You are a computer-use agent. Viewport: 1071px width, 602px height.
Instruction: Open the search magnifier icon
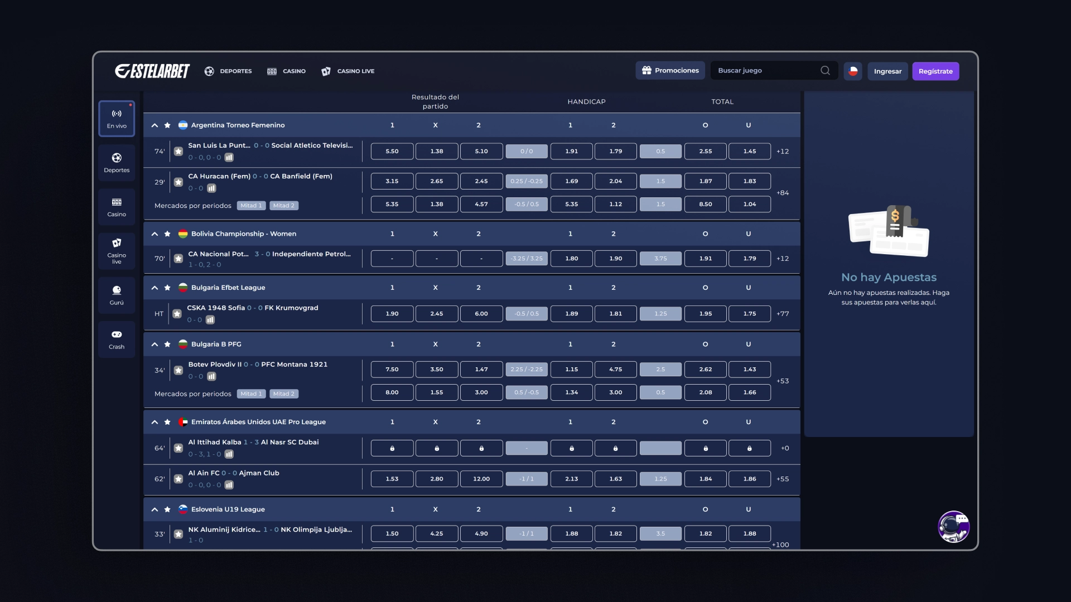click(825, 70)
